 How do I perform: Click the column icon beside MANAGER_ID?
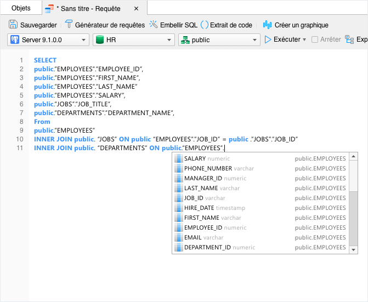(x=179, y=178)
